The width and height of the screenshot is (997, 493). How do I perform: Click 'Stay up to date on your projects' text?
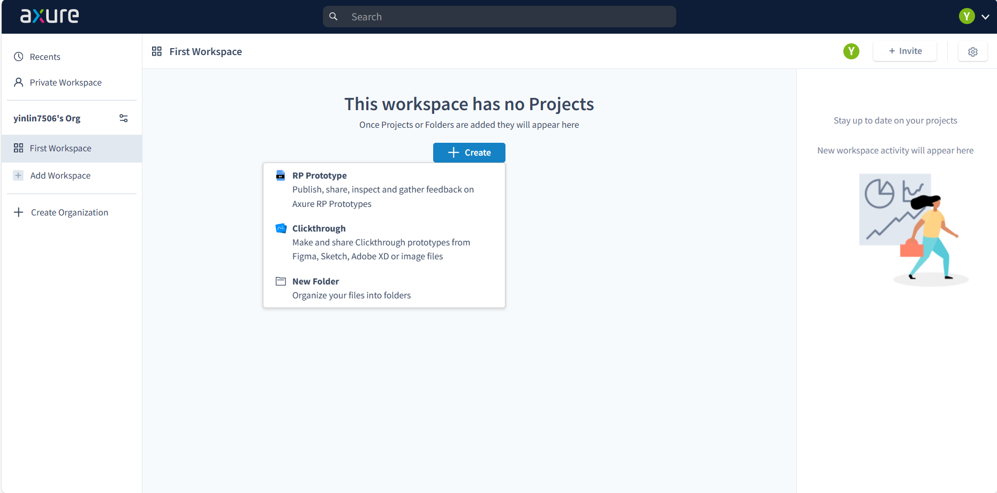point(895,120)
